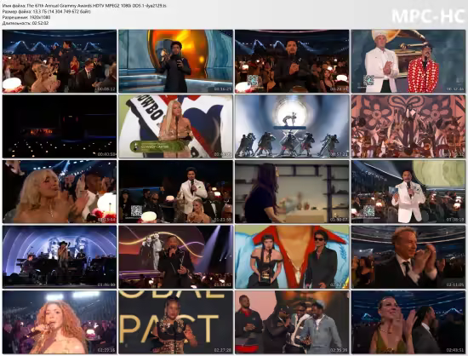
Task: Select the thumbnail of dancers beneath a glowing tunnel
Action: 292,126
